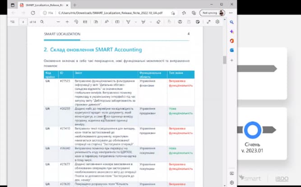Viewport: 301px width, 187px height.
Task: Click the PDF file address bar
Action: pos(111,13)
